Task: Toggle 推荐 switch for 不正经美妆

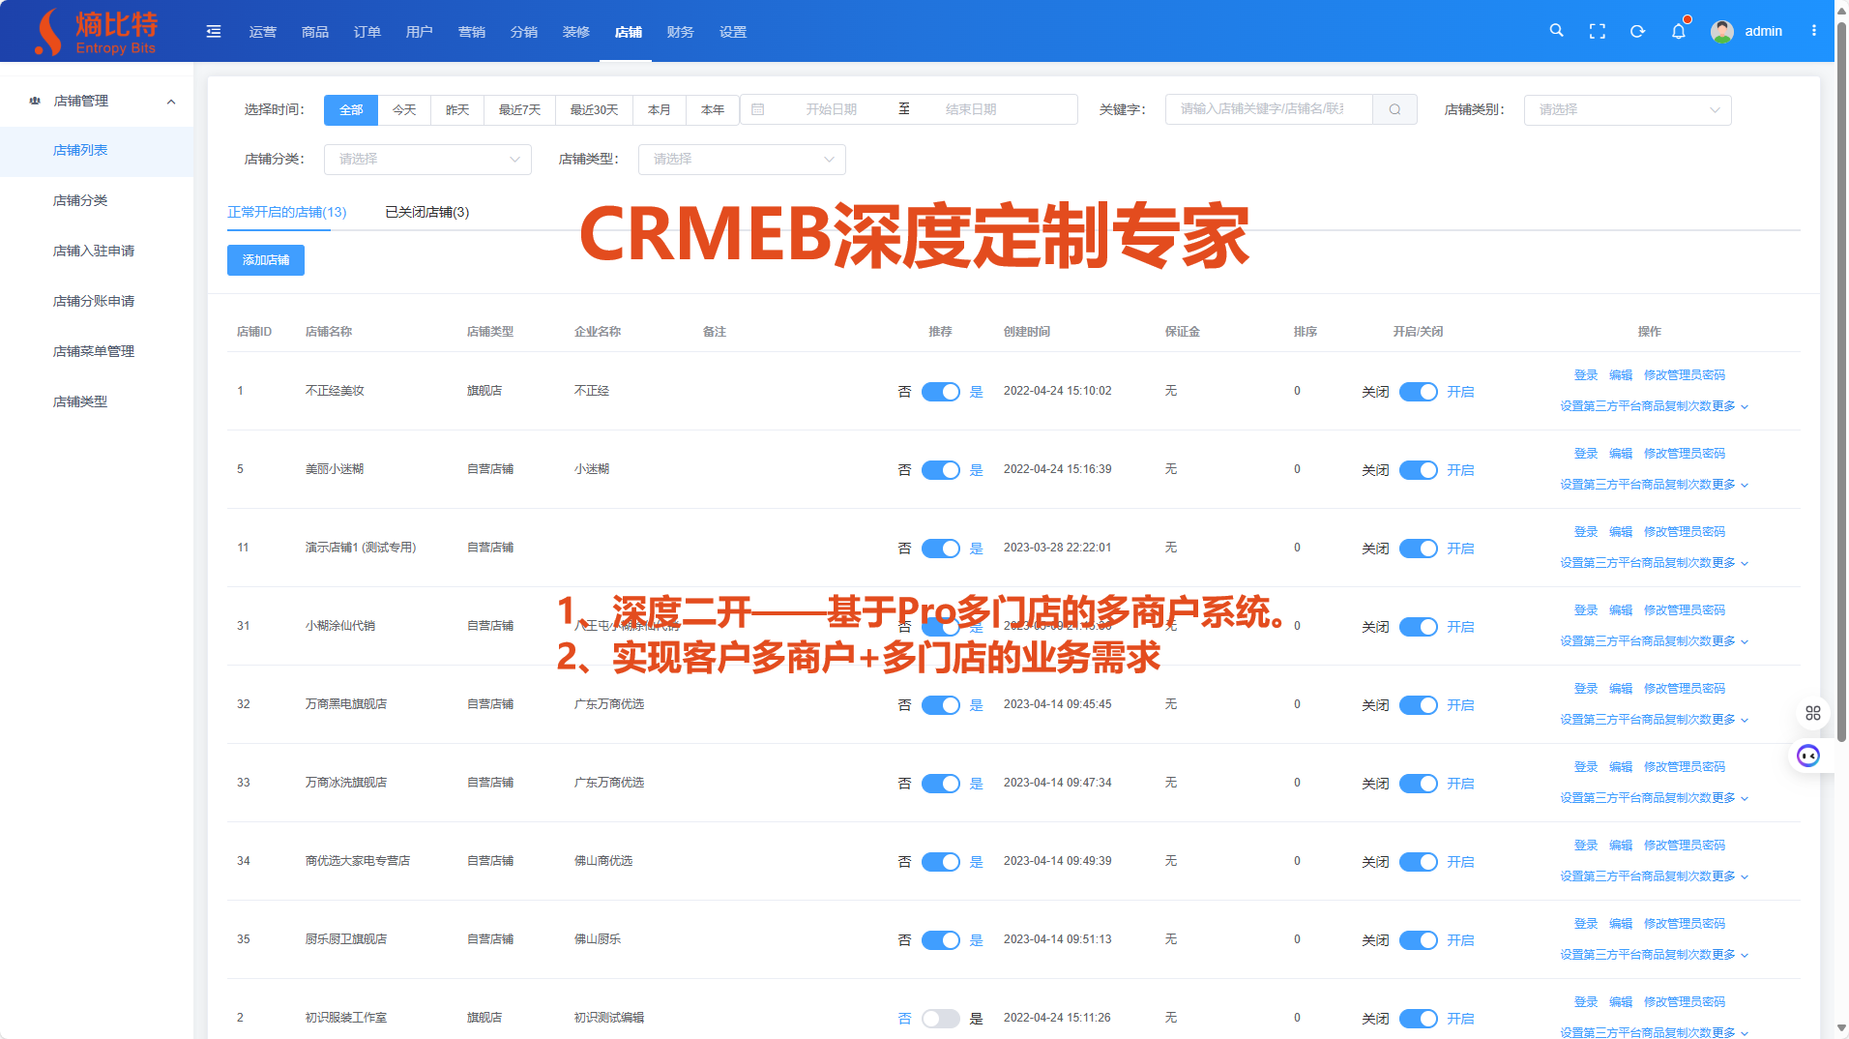Action: click(x=940, y=392)
